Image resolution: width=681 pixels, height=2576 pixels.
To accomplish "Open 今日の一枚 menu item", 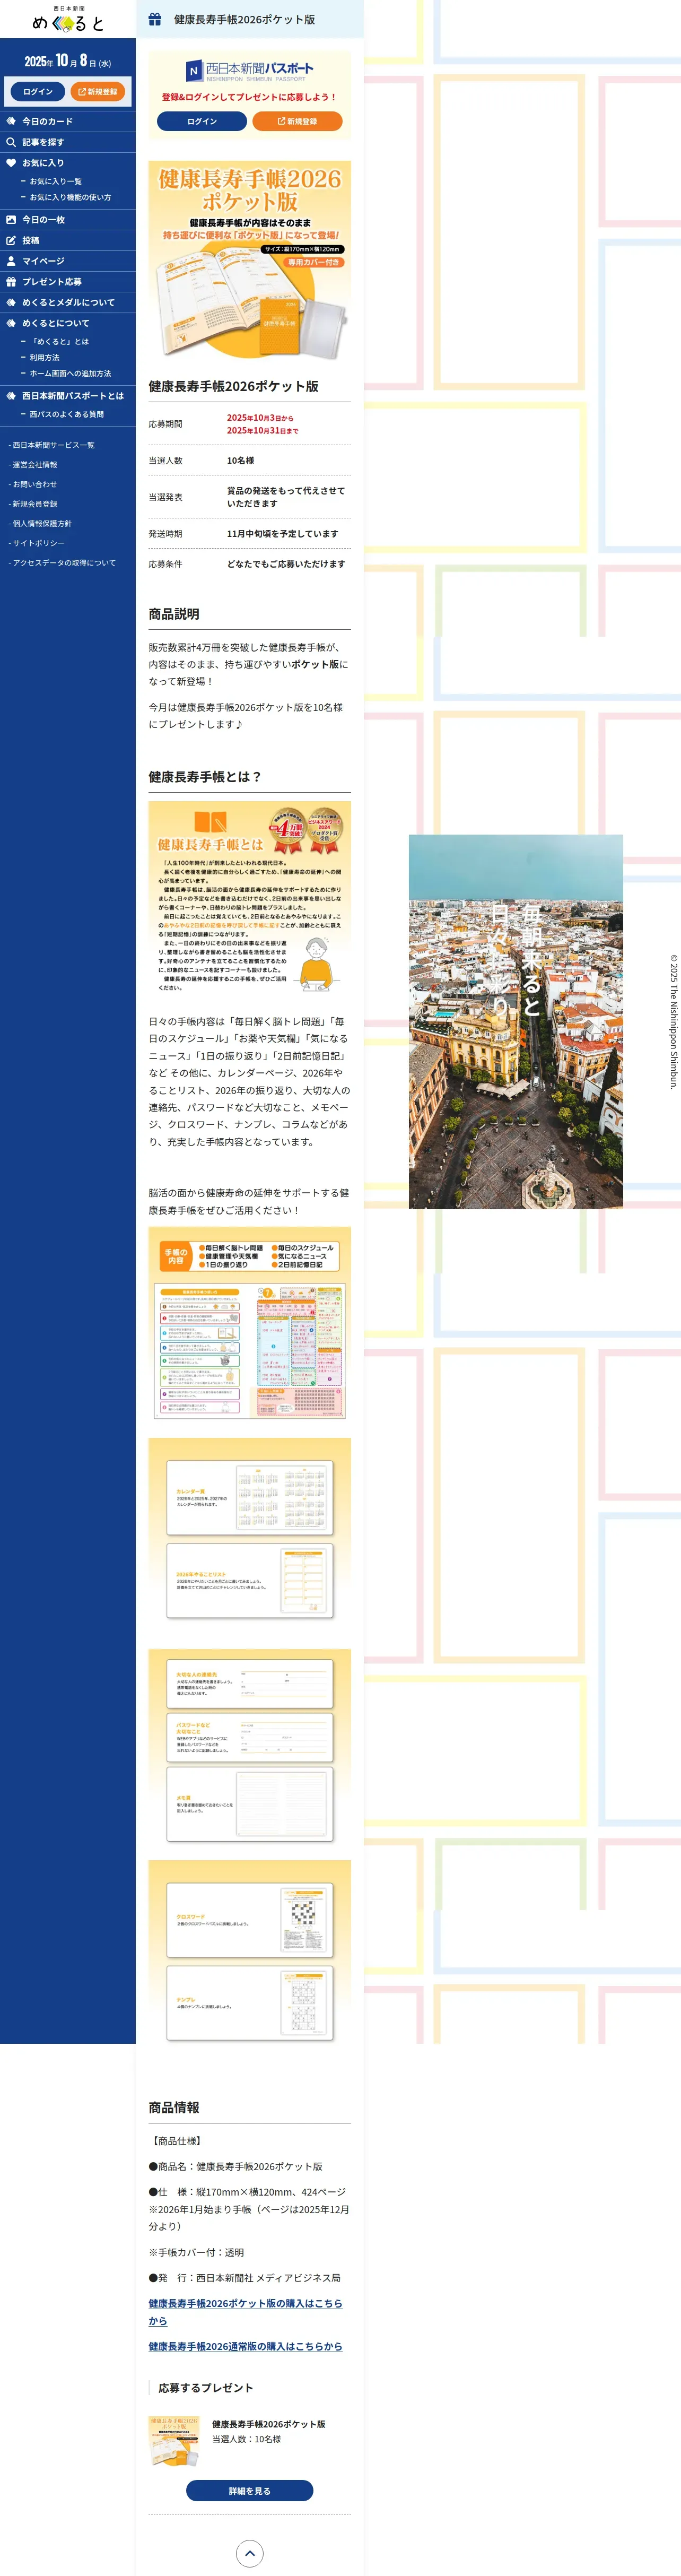I will tap(68, 220).
